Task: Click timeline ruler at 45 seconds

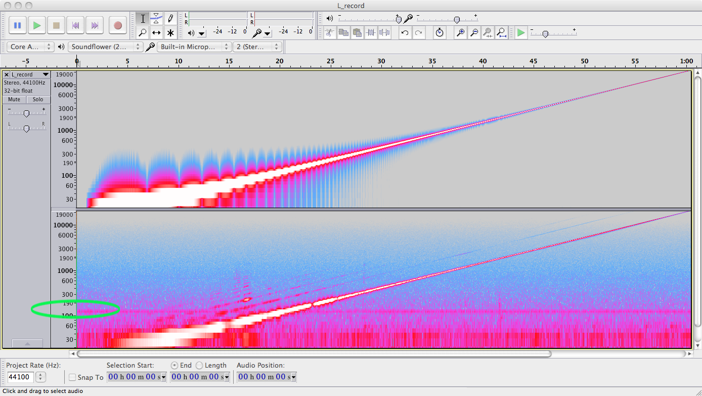Action: (534, 61)
